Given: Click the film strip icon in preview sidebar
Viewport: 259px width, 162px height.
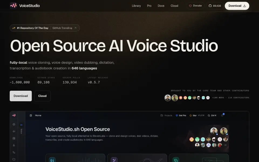Looking at the screenshot, I should coord(14,138).
